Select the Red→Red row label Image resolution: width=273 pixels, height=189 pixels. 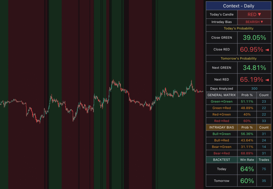tap(222, 121)
